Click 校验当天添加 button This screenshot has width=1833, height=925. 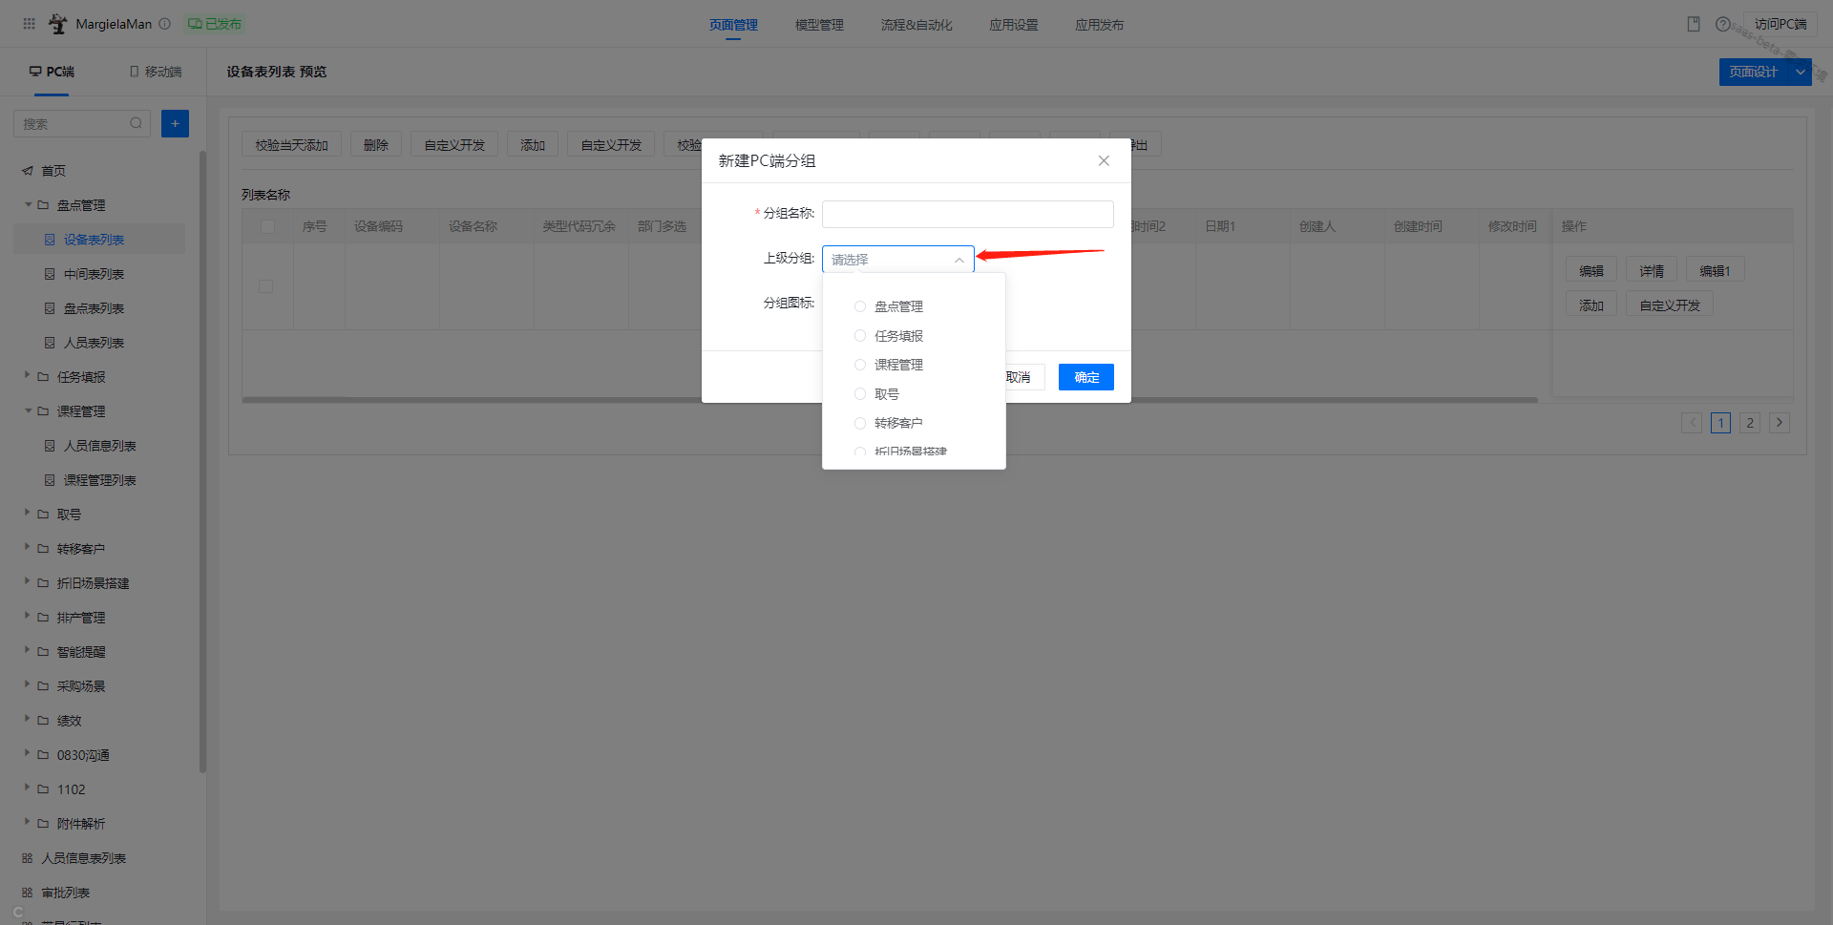click(292, 145)
